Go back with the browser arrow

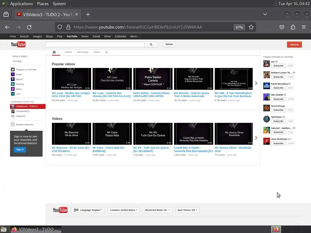pos(7,27)
